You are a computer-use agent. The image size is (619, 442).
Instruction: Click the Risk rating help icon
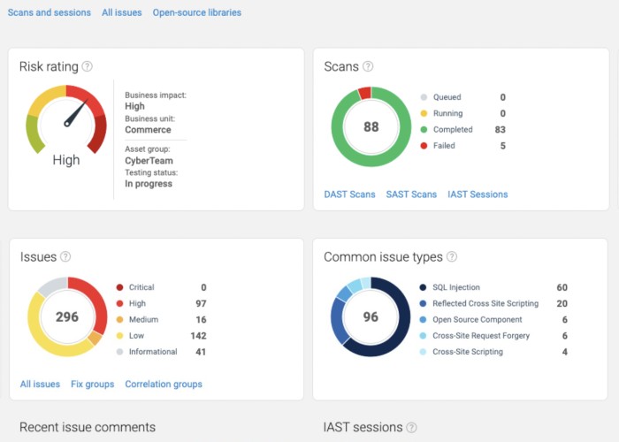pos(88,66)
